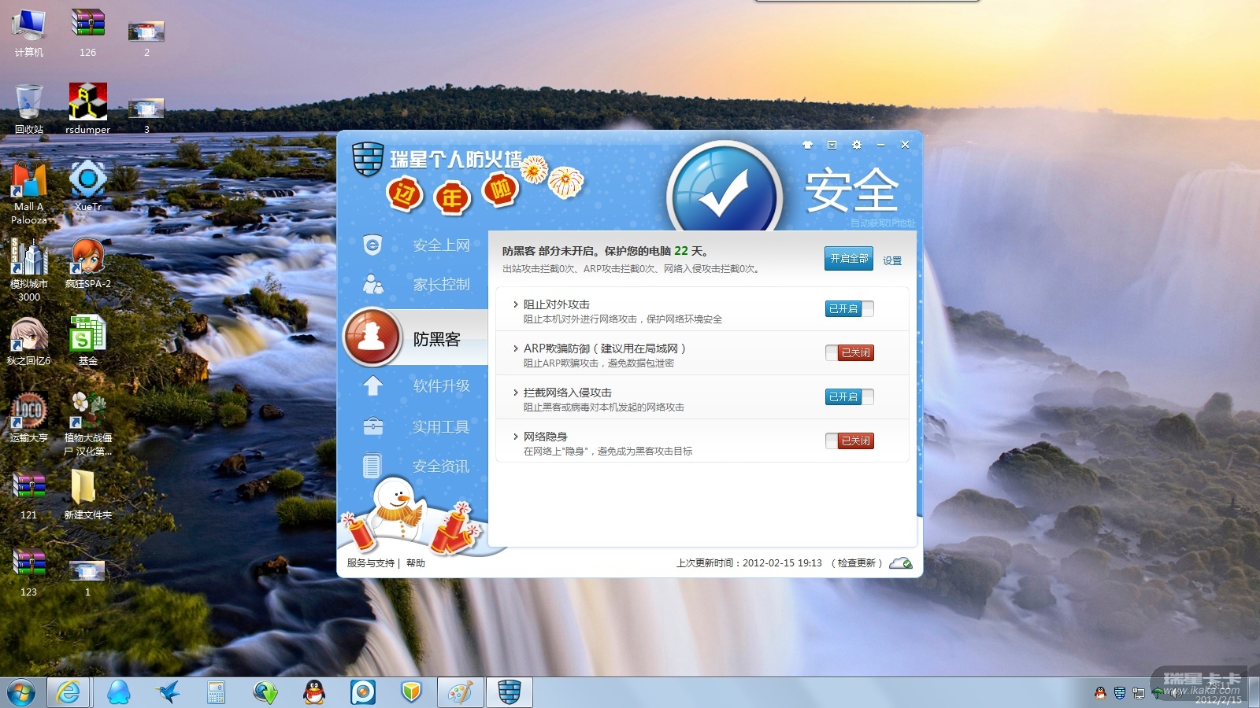Select the 基金 spreadsheet desktop icon
Viewport: 1260px width, 708px height.
(87, 341)
